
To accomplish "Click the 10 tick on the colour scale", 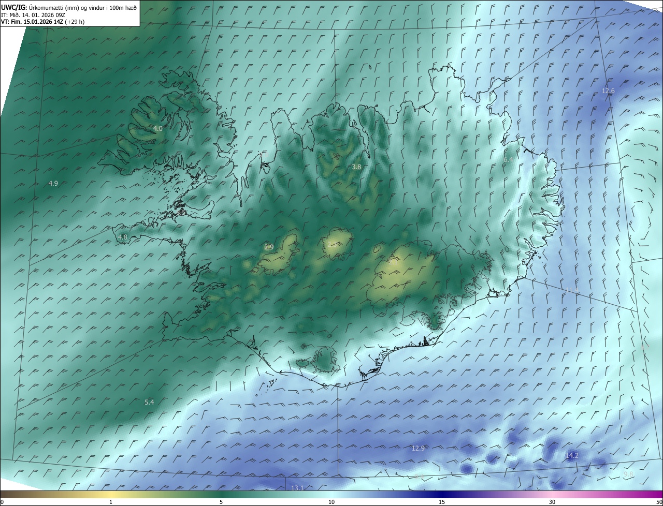I will (331, 502).
